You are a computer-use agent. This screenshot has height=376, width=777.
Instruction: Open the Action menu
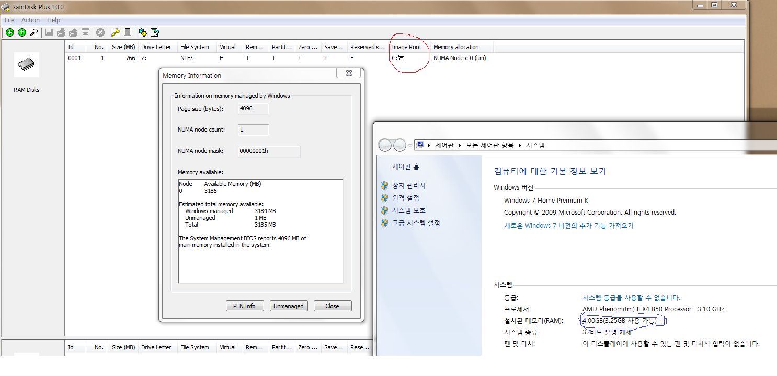point(30,20)
